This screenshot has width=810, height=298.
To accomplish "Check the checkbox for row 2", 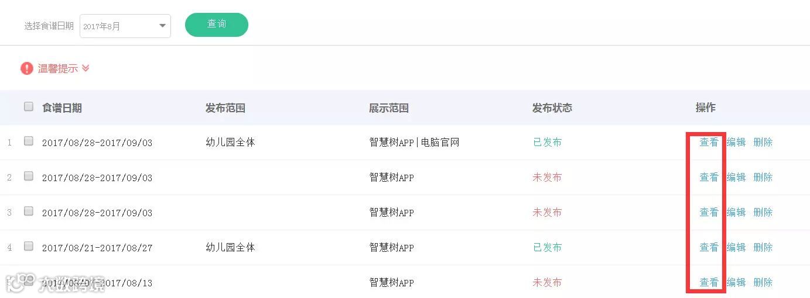I will pos(29,176).
